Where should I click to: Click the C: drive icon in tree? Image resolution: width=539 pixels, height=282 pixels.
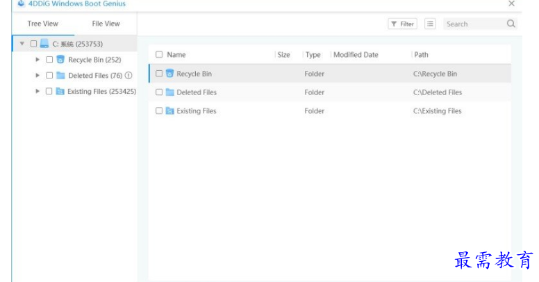point(44,44)
